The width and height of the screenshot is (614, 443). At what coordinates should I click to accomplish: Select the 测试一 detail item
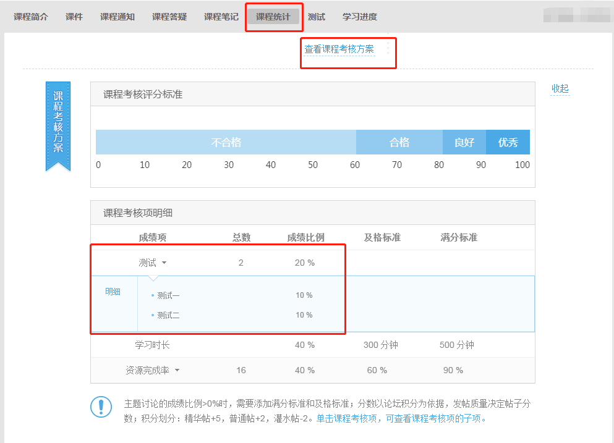(x=168, y=295)
